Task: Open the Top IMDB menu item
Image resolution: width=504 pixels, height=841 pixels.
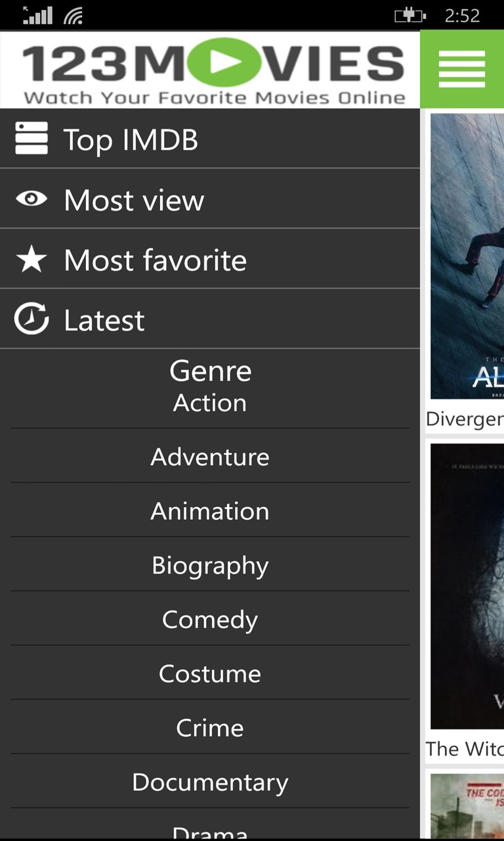Action: click(210, 139)
